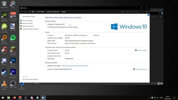178x100 pixels.
Task: Open Minecraft Launcher desktop shortcut
Action: click(x=13, y=51)
